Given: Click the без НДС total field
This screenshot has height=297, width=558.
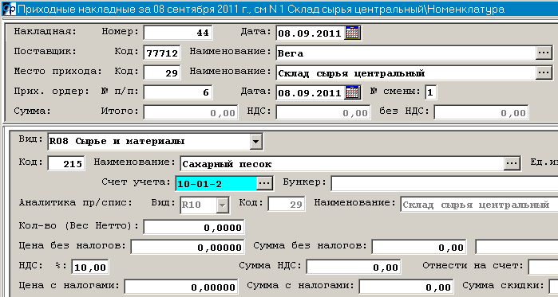Looking at the screenshot, I should (481, 112).
